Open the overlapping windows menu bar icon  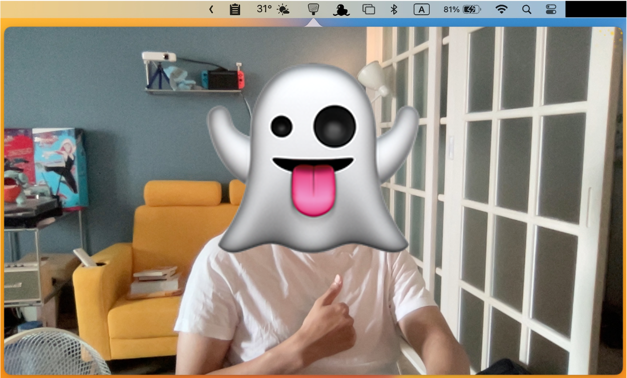point(369,9)
